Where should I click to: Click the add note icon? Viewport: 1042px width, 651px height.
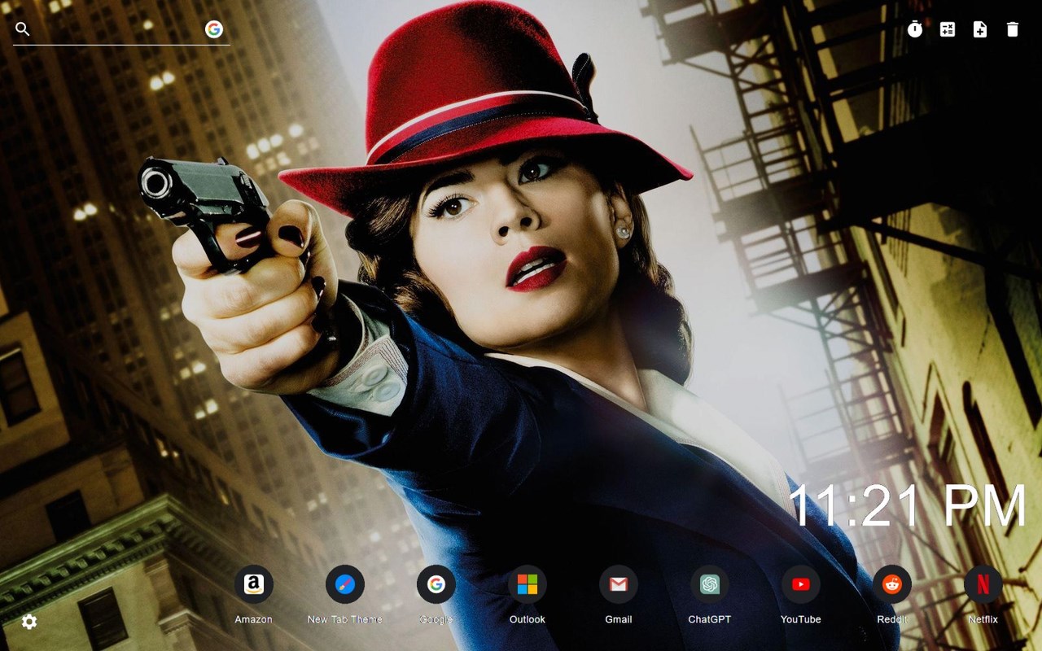pyautogui.click(x=980, y=29)
